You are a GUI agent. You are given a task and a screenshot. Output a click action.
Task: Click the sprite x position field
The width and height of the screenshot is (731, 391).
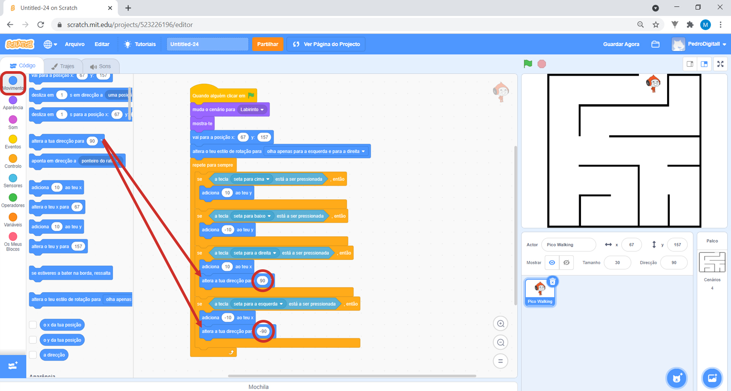tap(632, 245)
